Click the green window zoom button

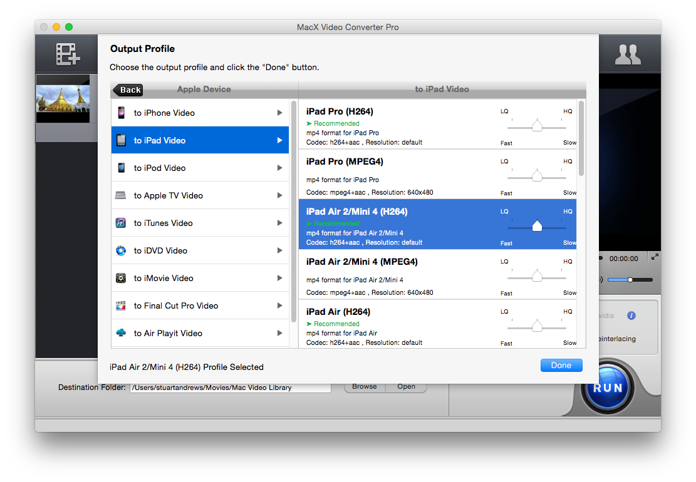[x=69, y=27]
